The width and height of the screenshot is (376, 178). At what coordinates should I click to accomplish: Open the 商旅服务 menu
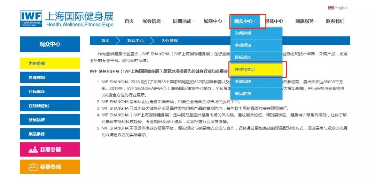point(305,21)
